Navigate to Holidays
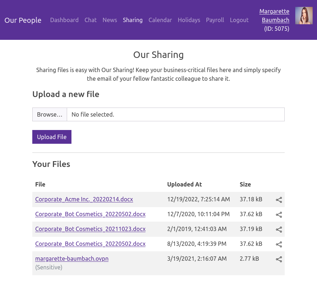The image size is (317, 281). pyautogui.click(x=189, y=20)
